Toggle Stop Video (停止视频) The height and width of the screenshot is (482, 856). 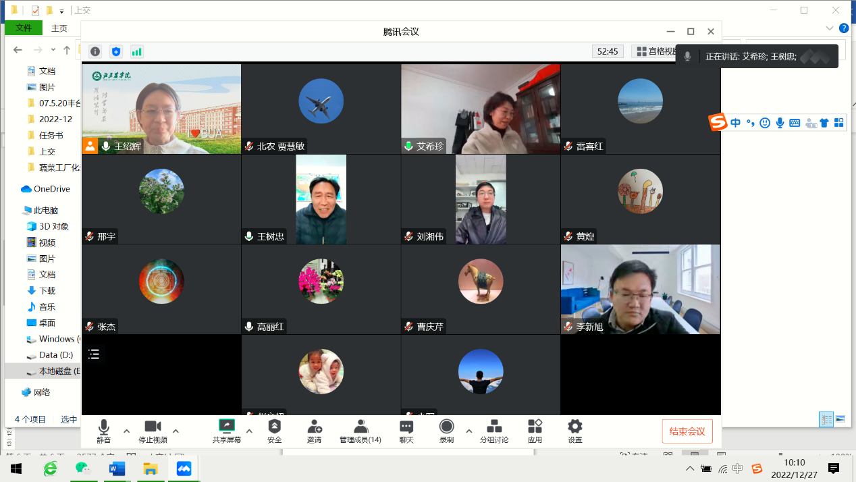tap(153, 431)
